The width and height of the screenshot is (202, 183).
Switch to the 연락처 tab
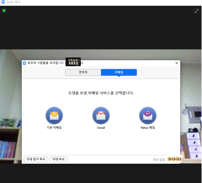pyautogui.click(x=83, y=72)
